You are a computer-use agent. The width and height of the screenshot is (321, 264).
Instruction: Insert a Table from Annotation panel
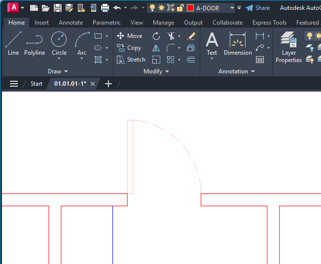(x=260, y=60)
